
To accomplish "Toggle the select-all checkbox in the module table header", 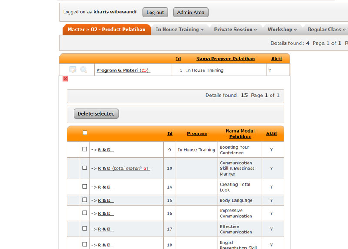I will [85, 133].
